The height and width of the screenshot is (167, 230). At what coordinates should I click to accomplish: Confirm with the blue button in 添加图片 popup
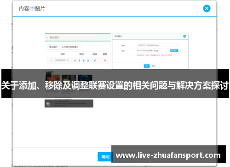[x=147, y=66]
